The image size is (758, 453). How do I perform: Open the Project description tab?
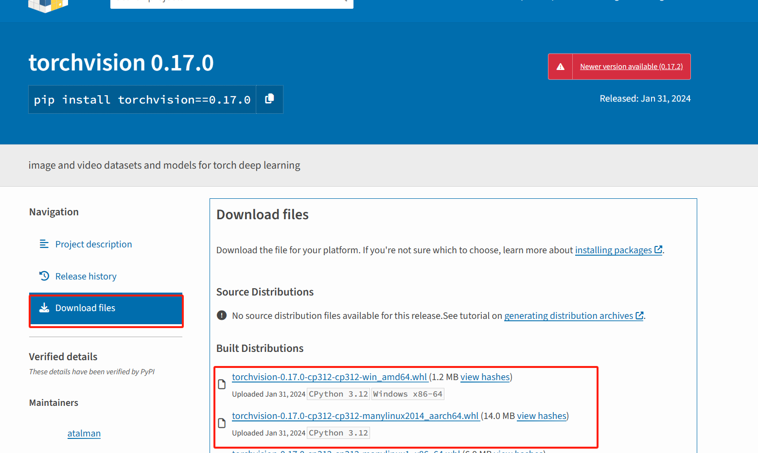(93, 244)
